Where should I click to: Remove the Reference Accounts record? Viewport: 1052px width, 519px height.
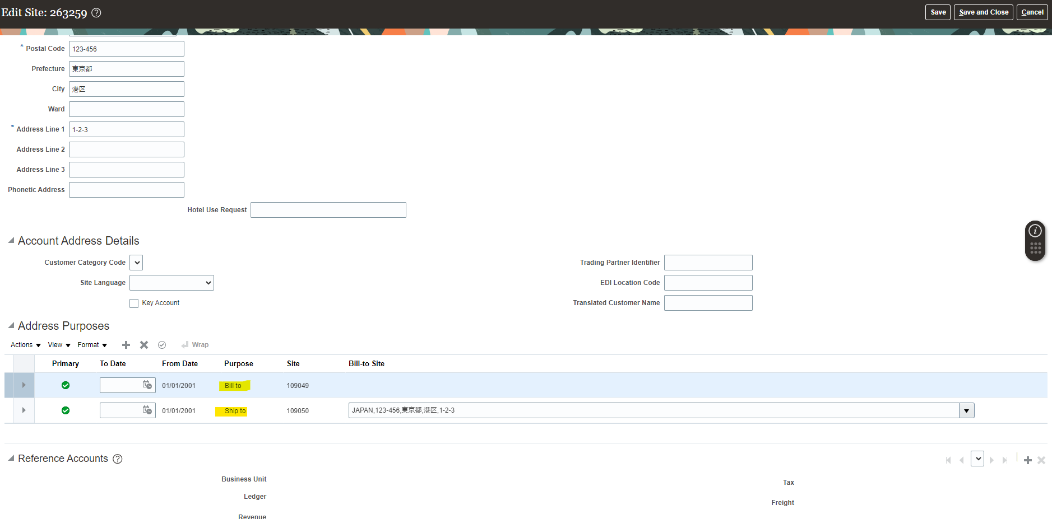click(x=1041, y=460)
